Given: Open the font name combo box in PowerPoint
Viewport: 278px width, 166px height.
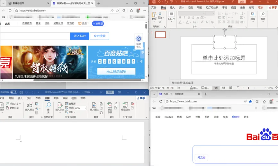Looking at the screenshot, I should click(192, 13).
